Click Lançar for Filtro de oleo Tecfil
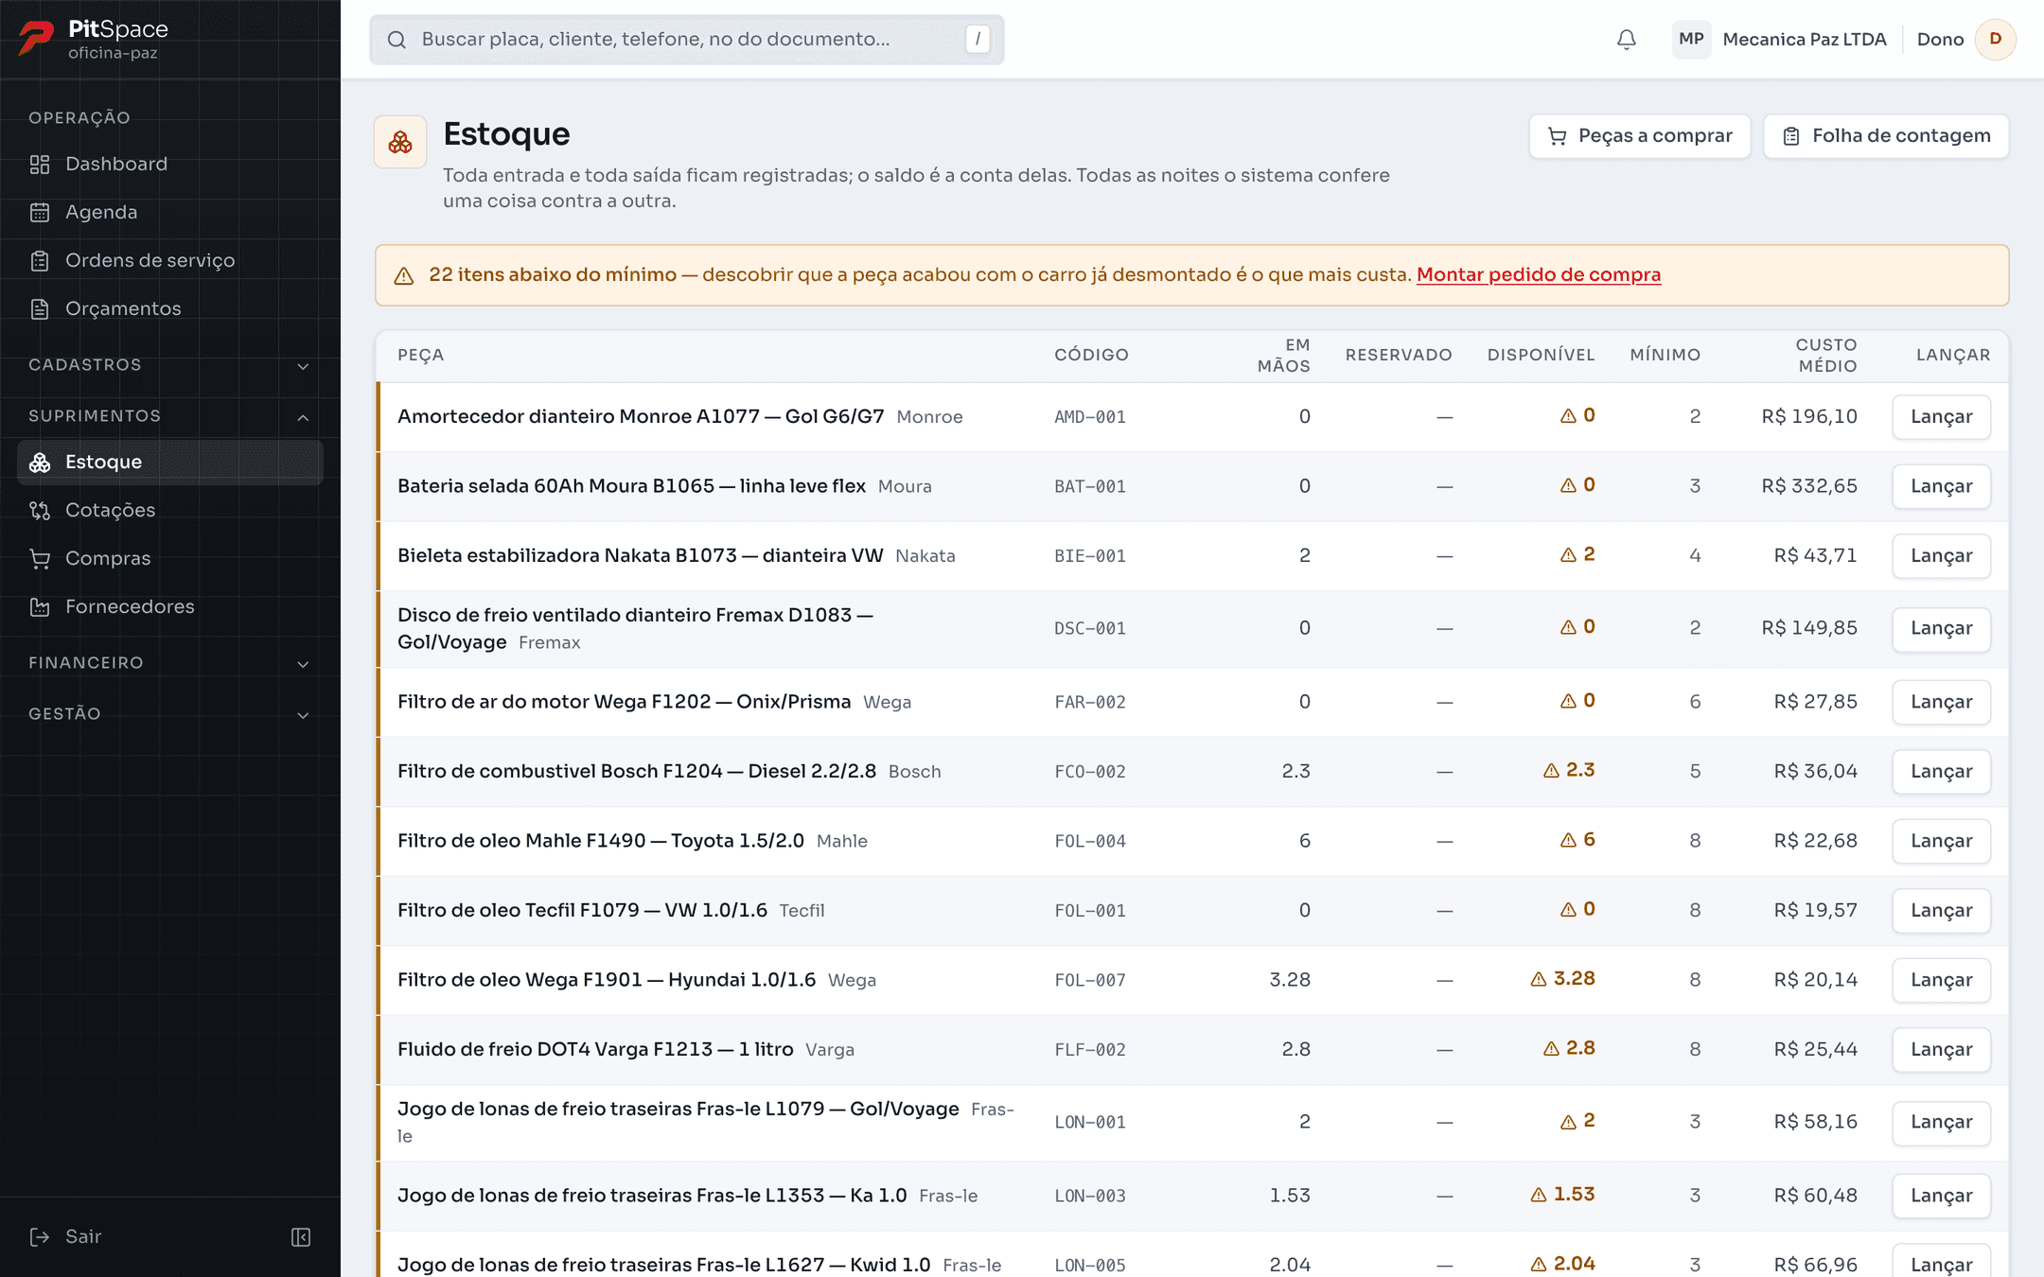 coord(1942,910)
